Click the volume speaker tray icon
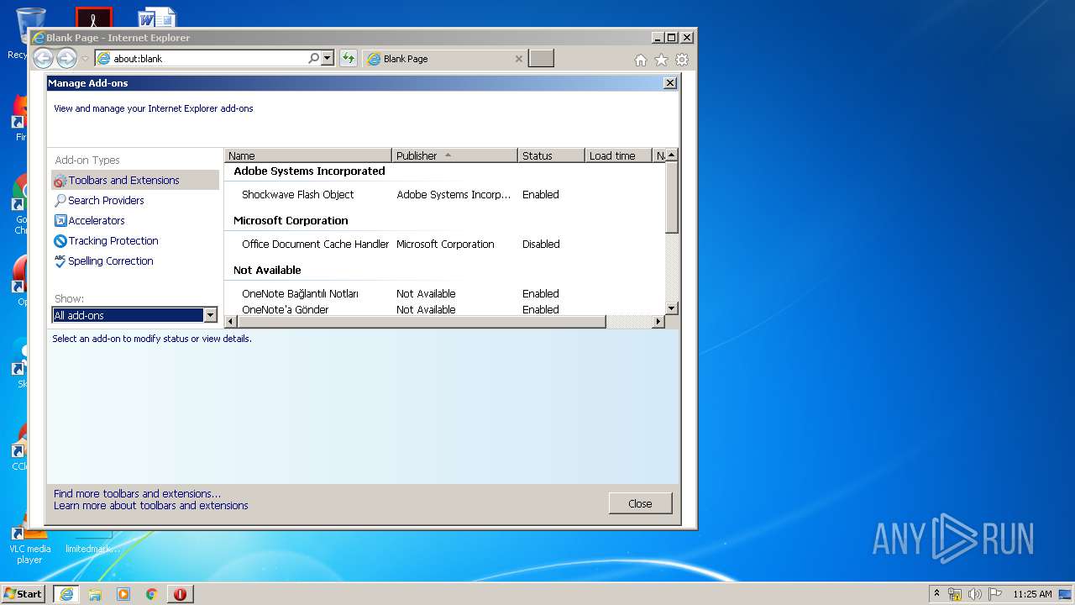 (975, 594)
